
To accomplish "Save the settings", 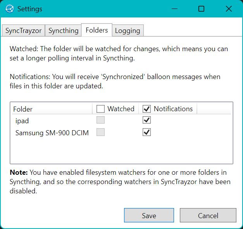I will 149,215.
